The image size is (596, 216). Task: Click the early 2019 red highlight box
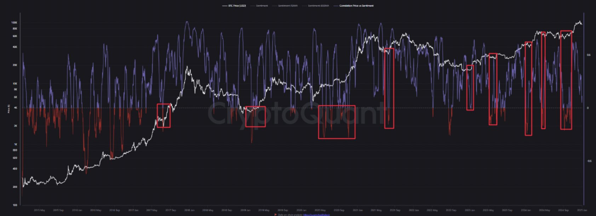[255, 116]
